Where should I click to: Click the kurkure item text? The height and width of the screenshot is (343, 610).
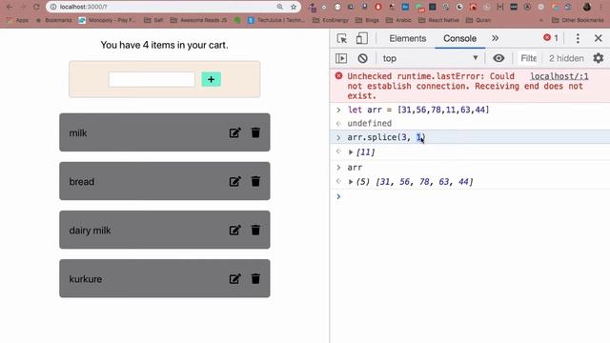(86, 279)
